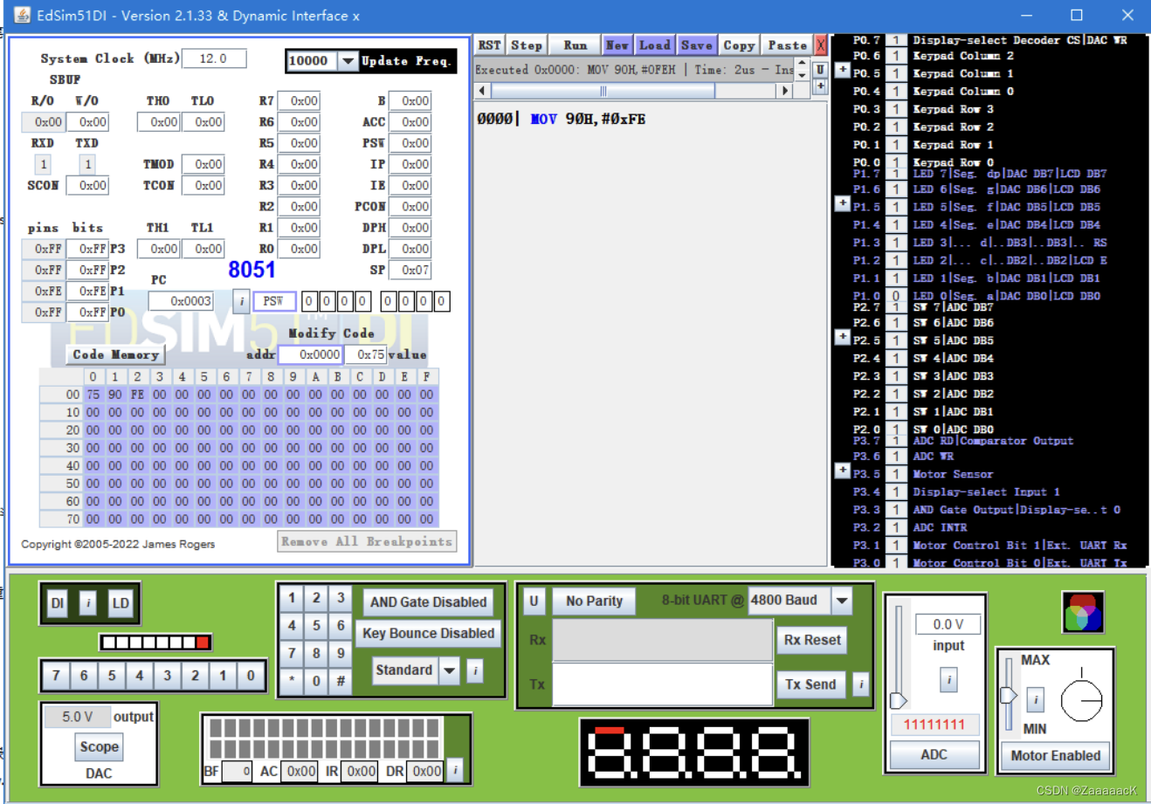This screenshot has height=804, width=1151.
Task: Click the motor dial indicator
Action: coord(1081,700)
